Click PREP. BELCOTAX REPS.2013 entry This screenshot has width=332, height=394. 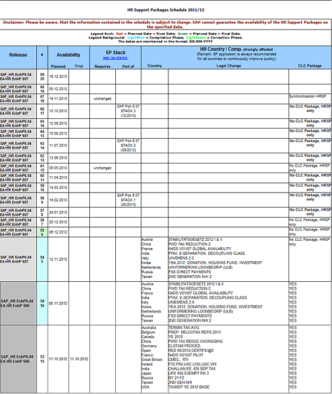tap(194, 332)
